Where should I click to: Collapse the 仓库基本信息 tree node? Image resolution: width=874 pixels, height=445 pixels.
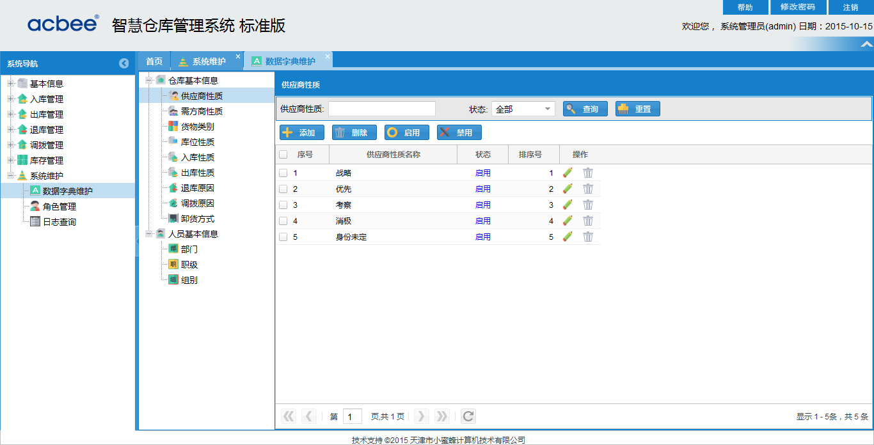[x=148, y=81]
